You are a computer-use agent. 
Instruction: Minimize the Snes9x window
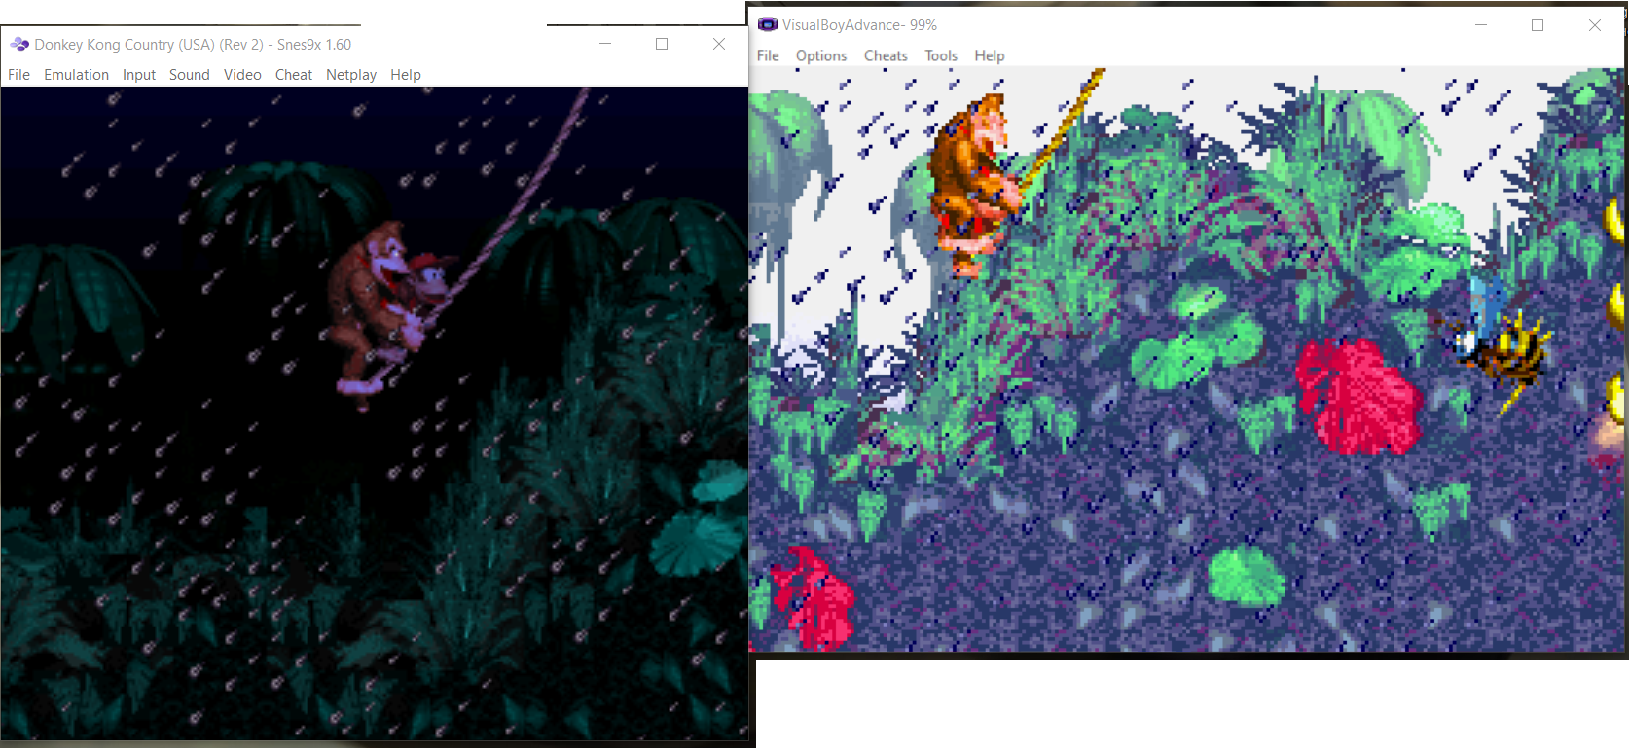coord(605,44)
